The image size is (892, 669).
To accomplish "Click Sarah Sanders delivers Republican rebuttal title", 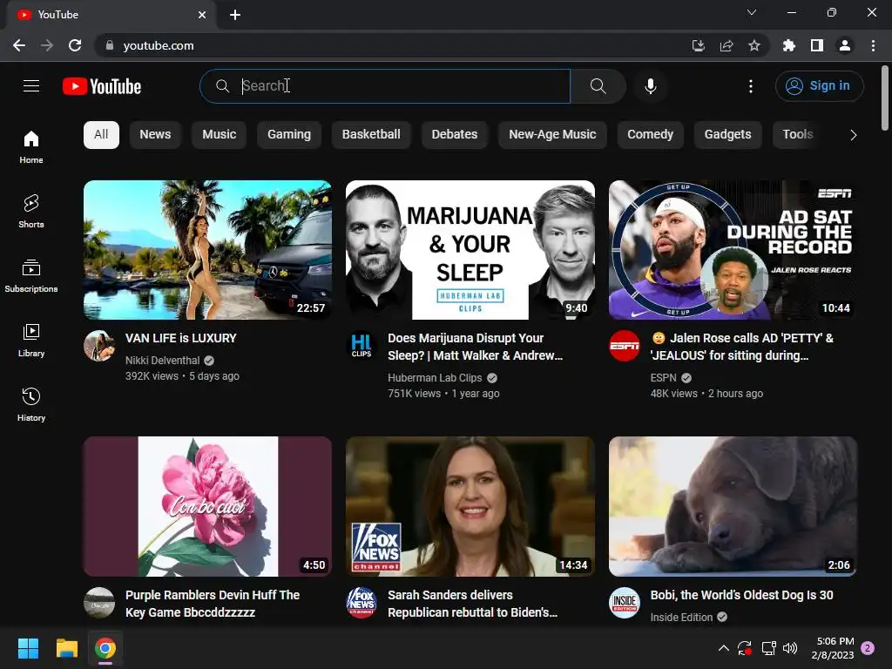I will click(x=472, y=604).
